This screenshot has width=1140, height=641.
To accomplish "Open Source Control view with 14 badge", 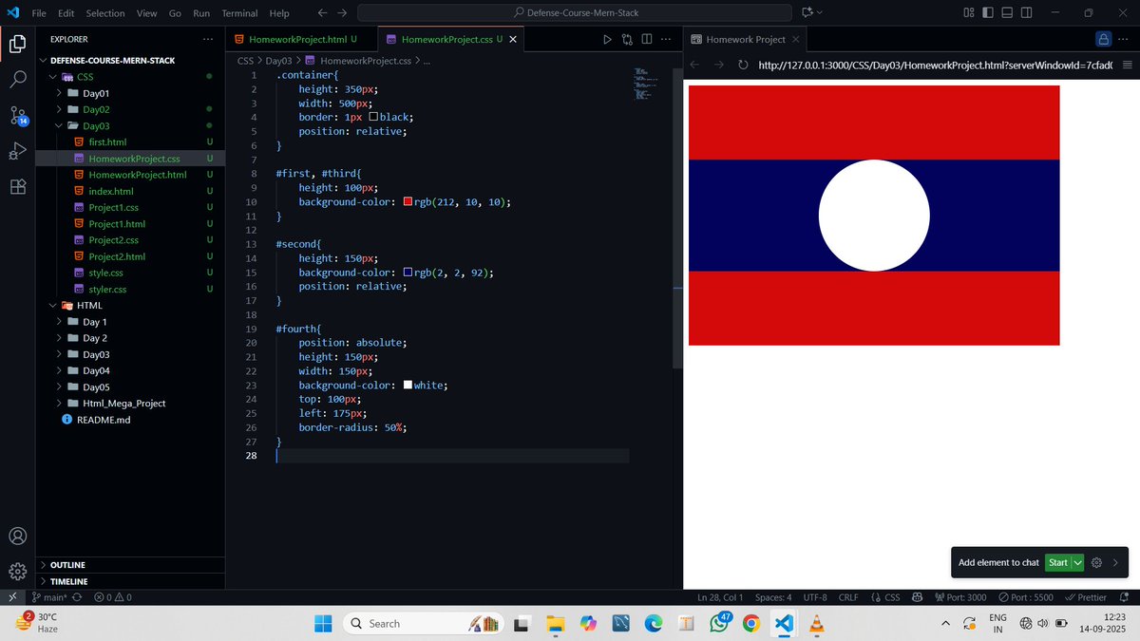I will pos(18,116).
